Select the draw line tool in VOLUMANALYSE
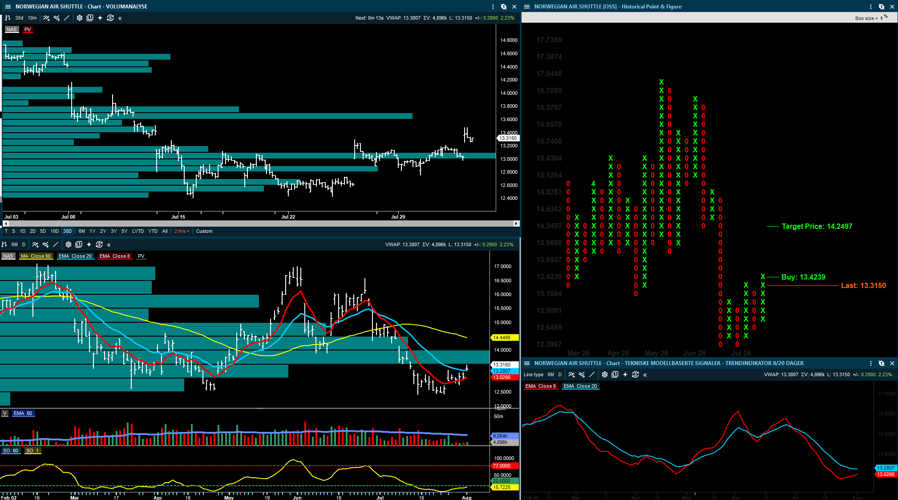This screenshot has width=898, height=500. pos(67,18)
